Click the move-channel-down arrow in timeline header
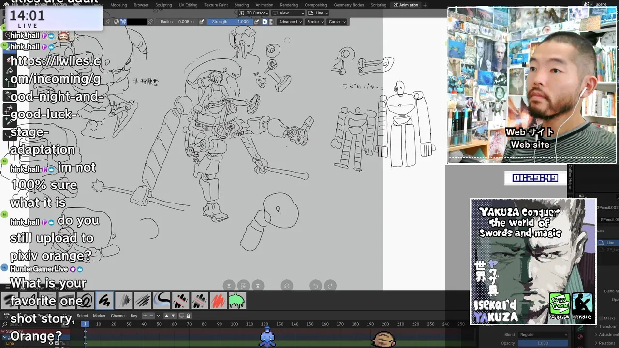This screenshot has width=619, height=348. pos(173,316)
